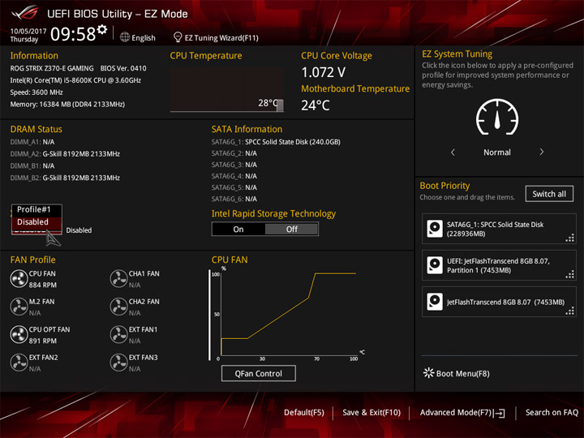This screenshot has height=438, width=584.
Task: Click the 891 RPM CPU OPT fan reading
Action: tap(43, 341)
